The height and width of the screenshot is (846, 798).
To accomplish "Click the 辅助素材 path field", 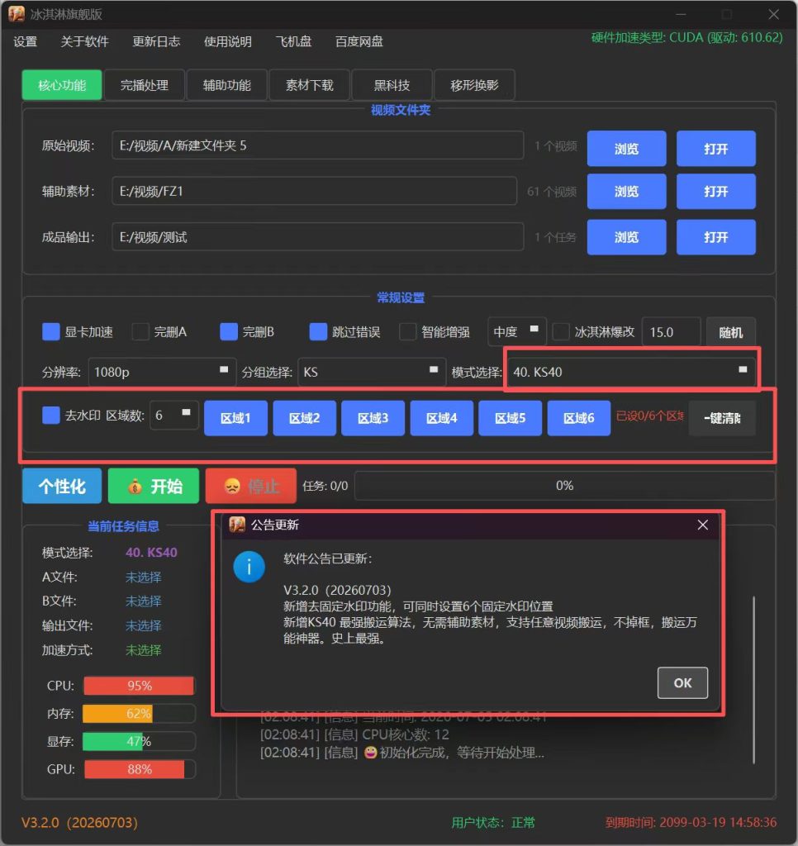I will point(315,191).
